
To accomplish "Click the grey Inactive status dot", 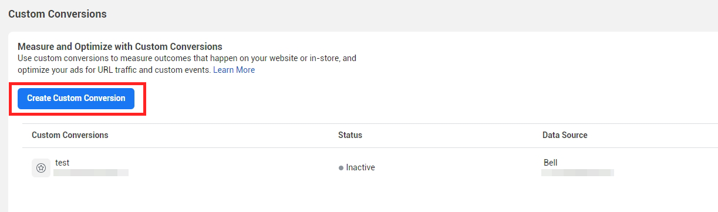I will (x=341, y=168).
